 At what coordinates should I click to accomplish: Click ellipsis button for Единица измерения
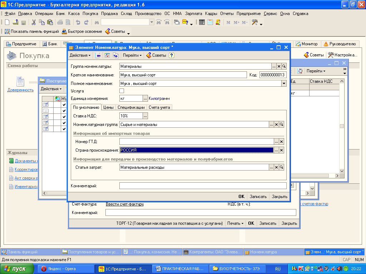point(145,98)
